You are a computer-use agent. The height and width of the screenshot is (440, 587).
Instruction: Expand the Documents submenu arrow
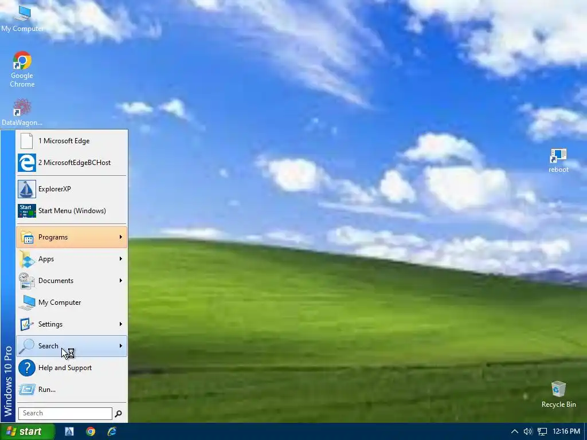pyautogui.click(x=120, y=281)
